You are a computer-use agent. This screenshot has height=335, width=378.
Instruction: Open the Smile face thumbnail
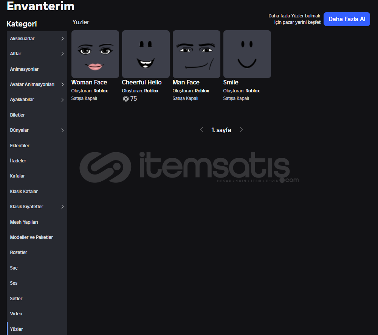247,54
